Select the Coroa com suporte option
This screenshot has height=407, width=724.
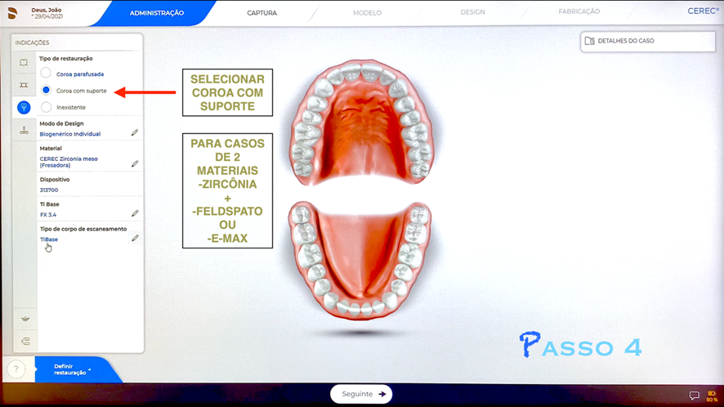click(47, 90)
